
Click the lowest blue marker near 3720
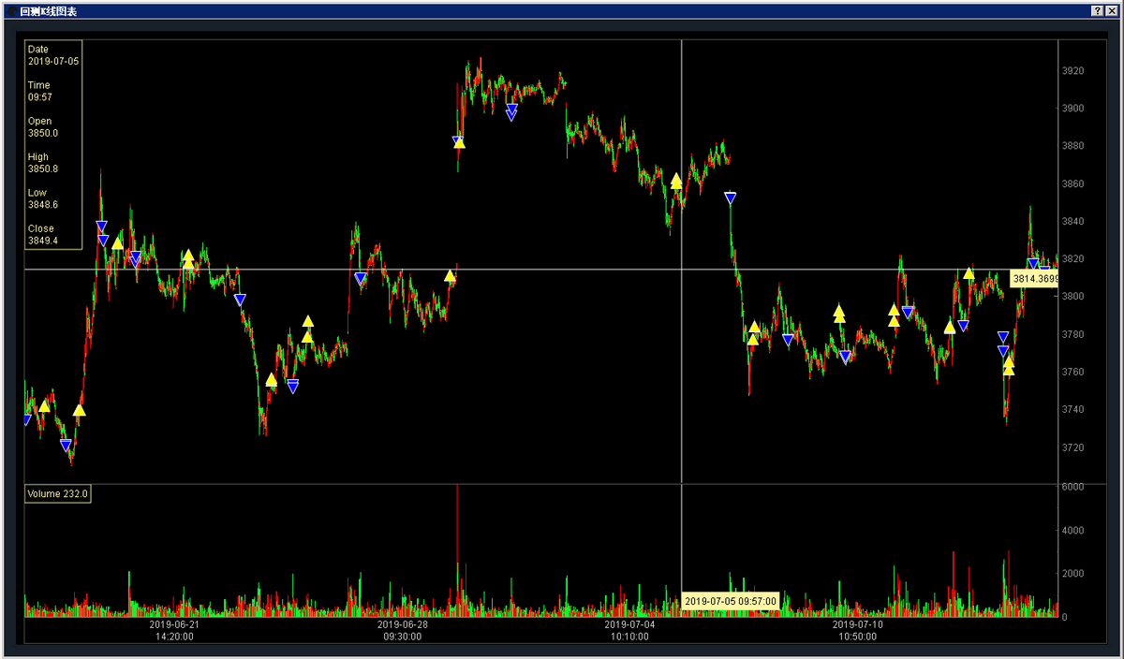coord(66,446)
